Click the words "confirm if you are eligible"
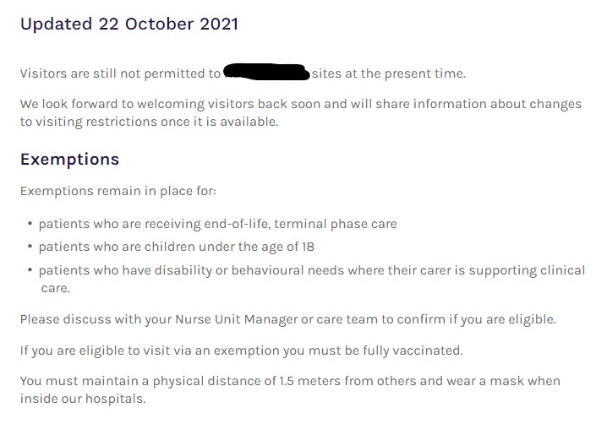 [471, 319]
